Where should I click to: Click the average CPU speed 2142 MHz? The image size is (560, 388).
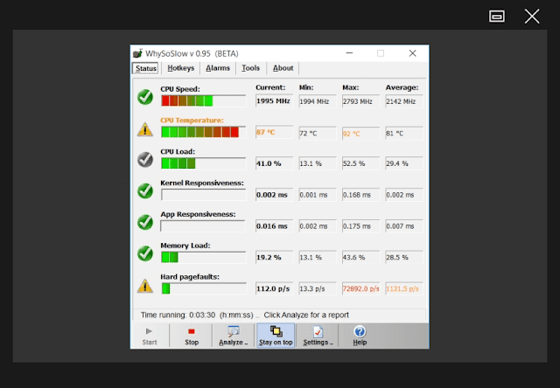[403, 101]
